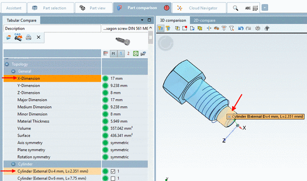This screenshot has height=181, width=307.
Task: Open the Part selection tab
Action: [x=51, y=8]
